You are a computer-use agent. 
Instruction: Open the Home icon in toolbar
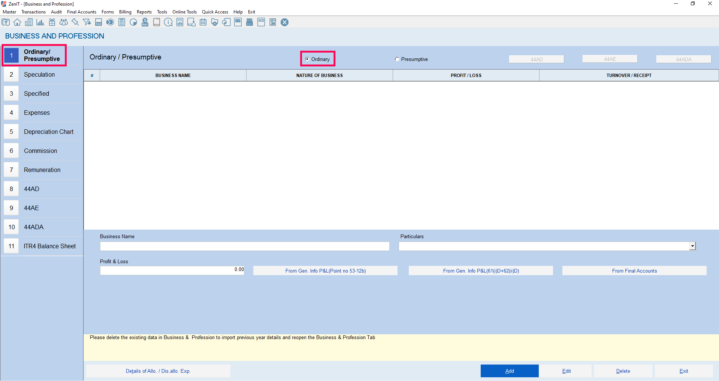(x=17, y=22)
